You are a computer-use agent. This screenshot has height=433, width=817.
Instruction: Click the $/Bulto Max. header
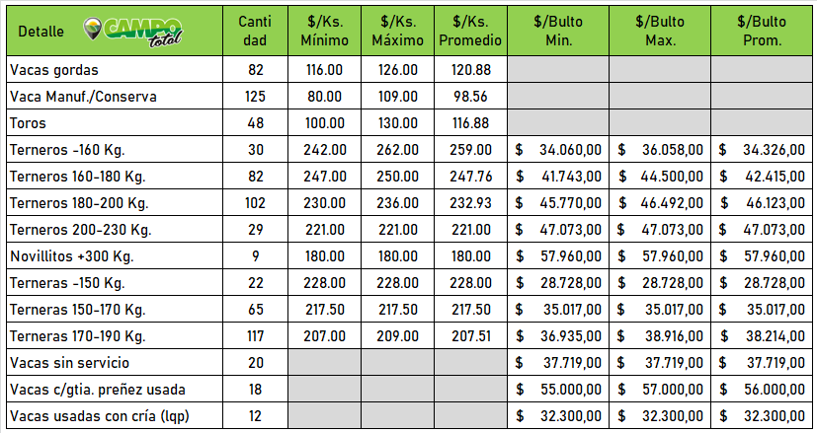click(659, 31)
